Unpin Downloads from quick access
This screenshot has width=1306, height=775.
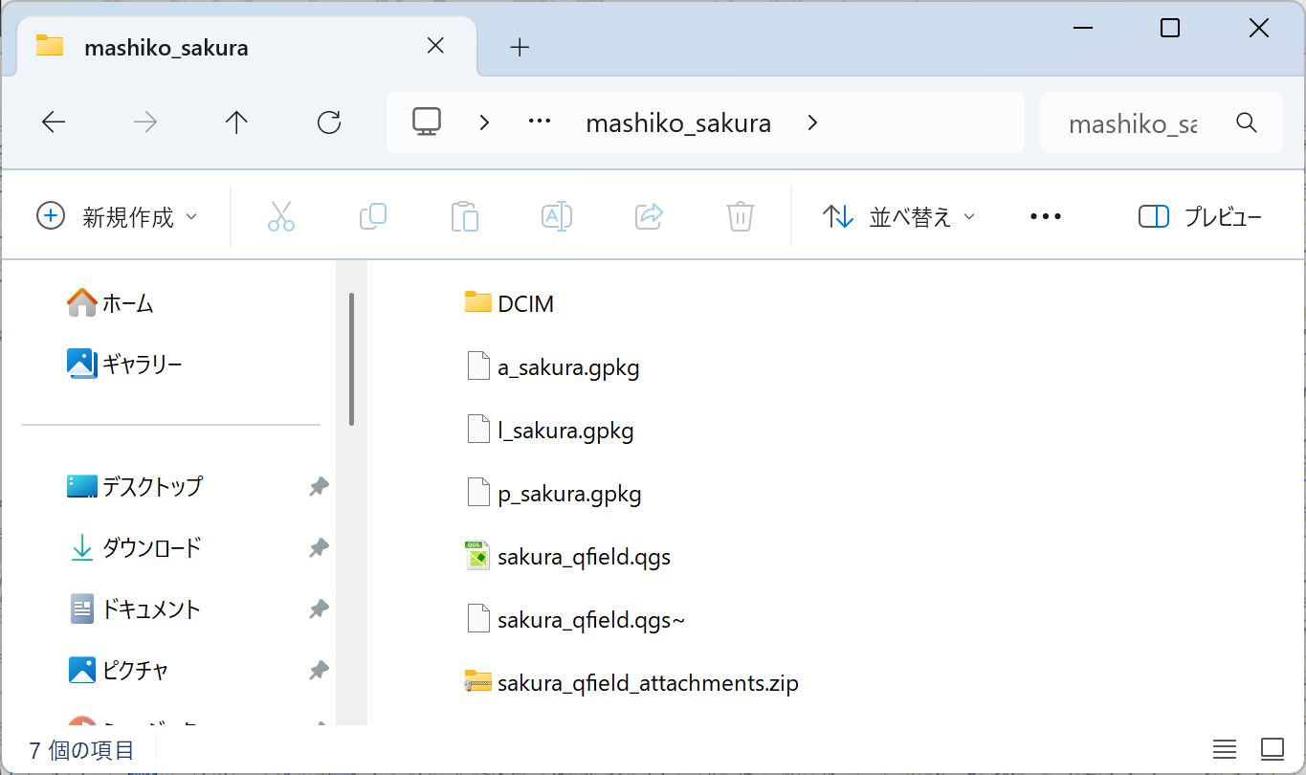coord(319,548)
